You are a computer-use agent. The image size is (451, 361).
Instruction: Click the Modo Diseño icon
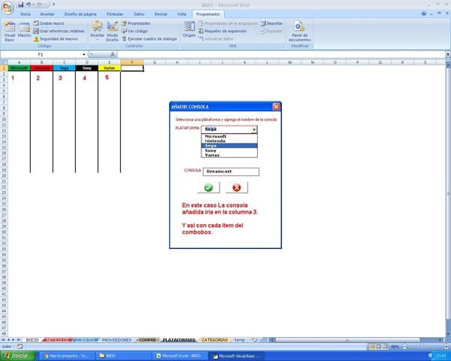113,26
